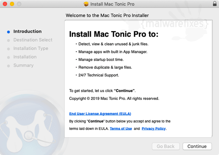Click the blue Introduction step bullet
This screenshot has height=155, width=219.
point(8,32)
